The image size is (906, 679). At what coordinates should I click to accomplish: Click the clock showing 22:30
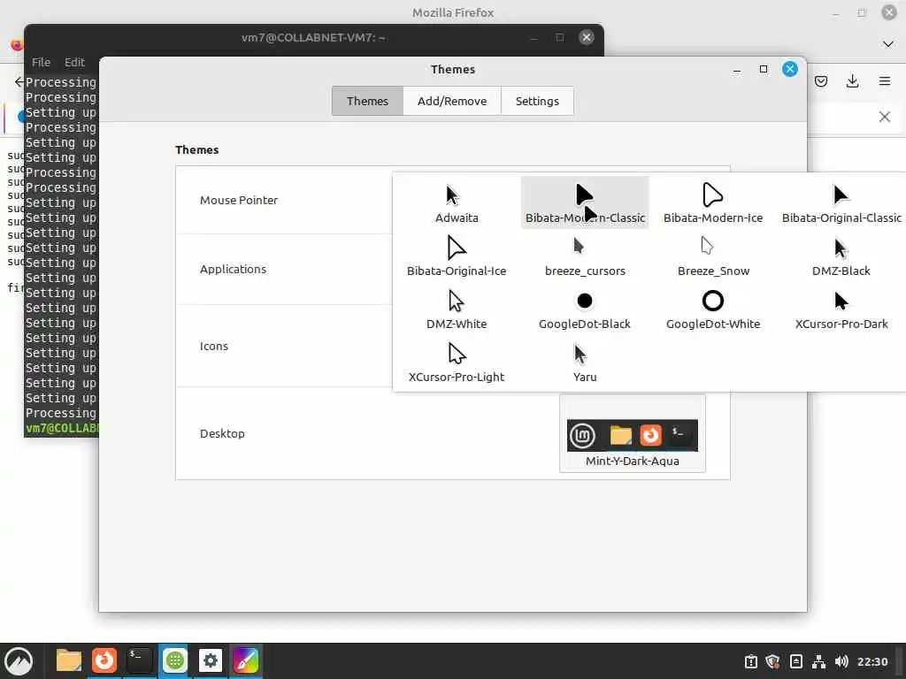(871, 661)
